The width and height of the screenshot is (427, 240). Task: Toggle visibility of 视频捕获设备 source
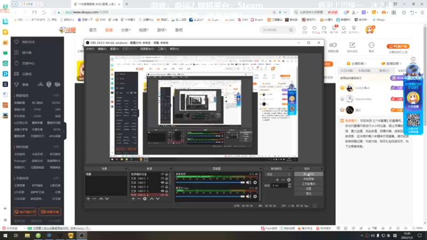click(x=163, y=174)
